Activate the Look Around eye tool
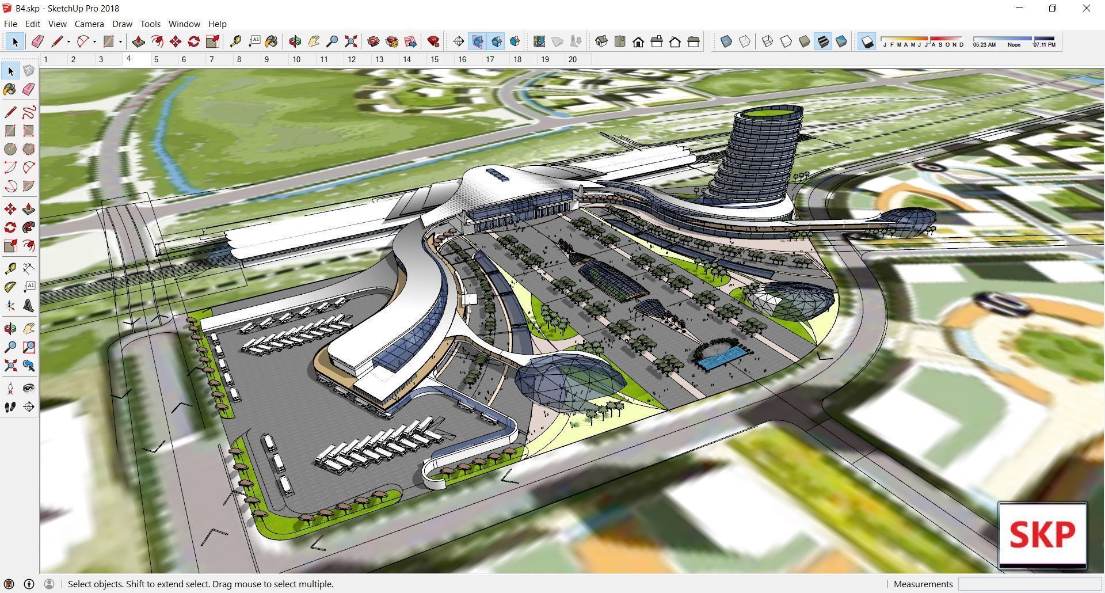Image resolution: width=1105 pixels, height=593 pixels. (x=29, y=389)
